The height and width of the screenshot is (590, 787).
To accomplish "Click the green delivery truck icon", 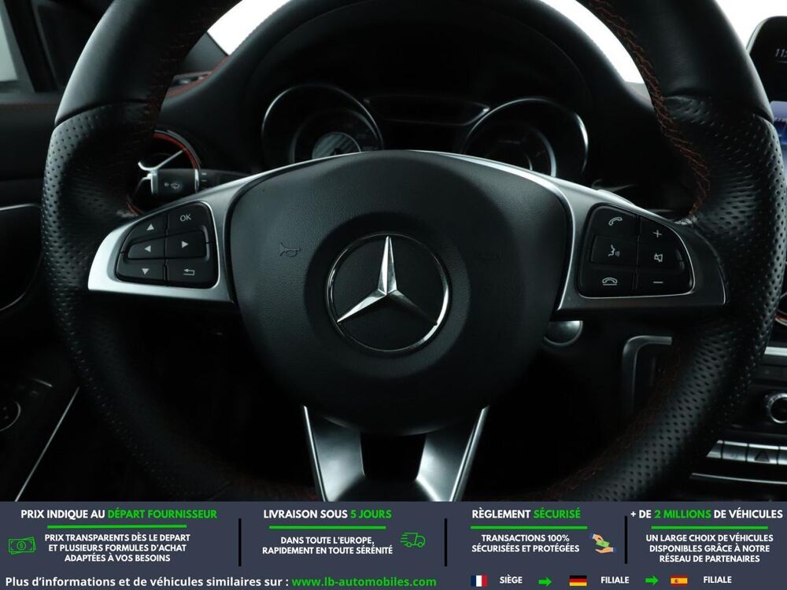I will [x=412, y=540].
